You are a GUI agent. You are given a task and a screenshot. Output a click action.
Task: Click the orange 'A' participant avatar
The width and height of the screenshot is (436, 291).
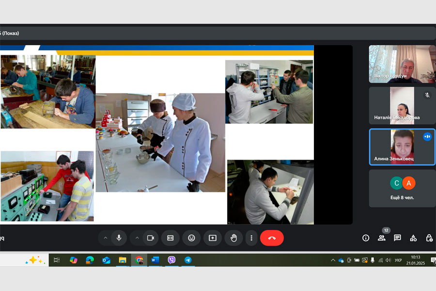pos(409,183)
